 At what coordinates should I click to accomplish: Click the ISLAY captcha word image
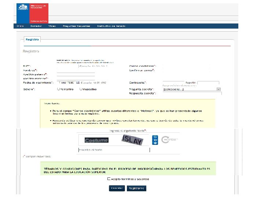[132, 140]
